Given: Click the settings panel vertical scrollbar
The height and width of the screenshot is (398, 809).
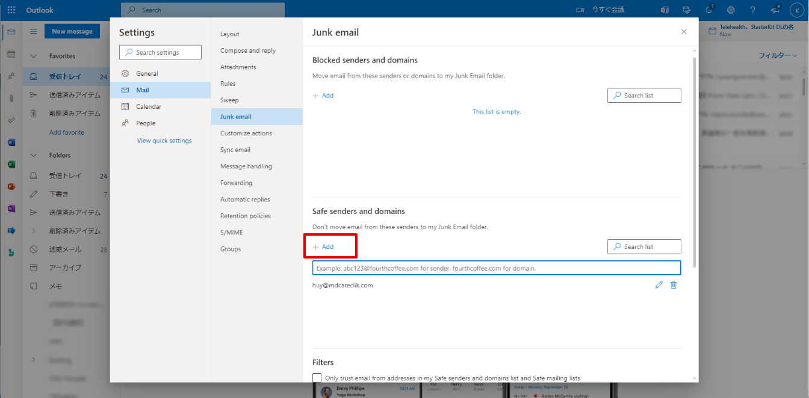Looking at the screenshot, I should pos(695,162).
